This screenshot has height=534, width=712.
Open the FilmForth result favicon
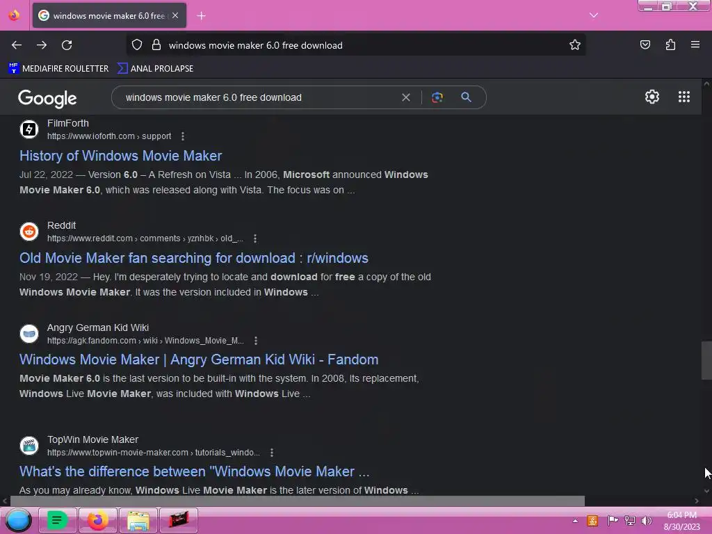(x=29, y=129)
